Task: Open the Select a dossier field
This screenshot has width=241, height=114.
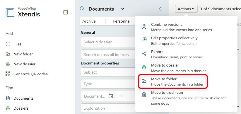Action: [108, 42]
